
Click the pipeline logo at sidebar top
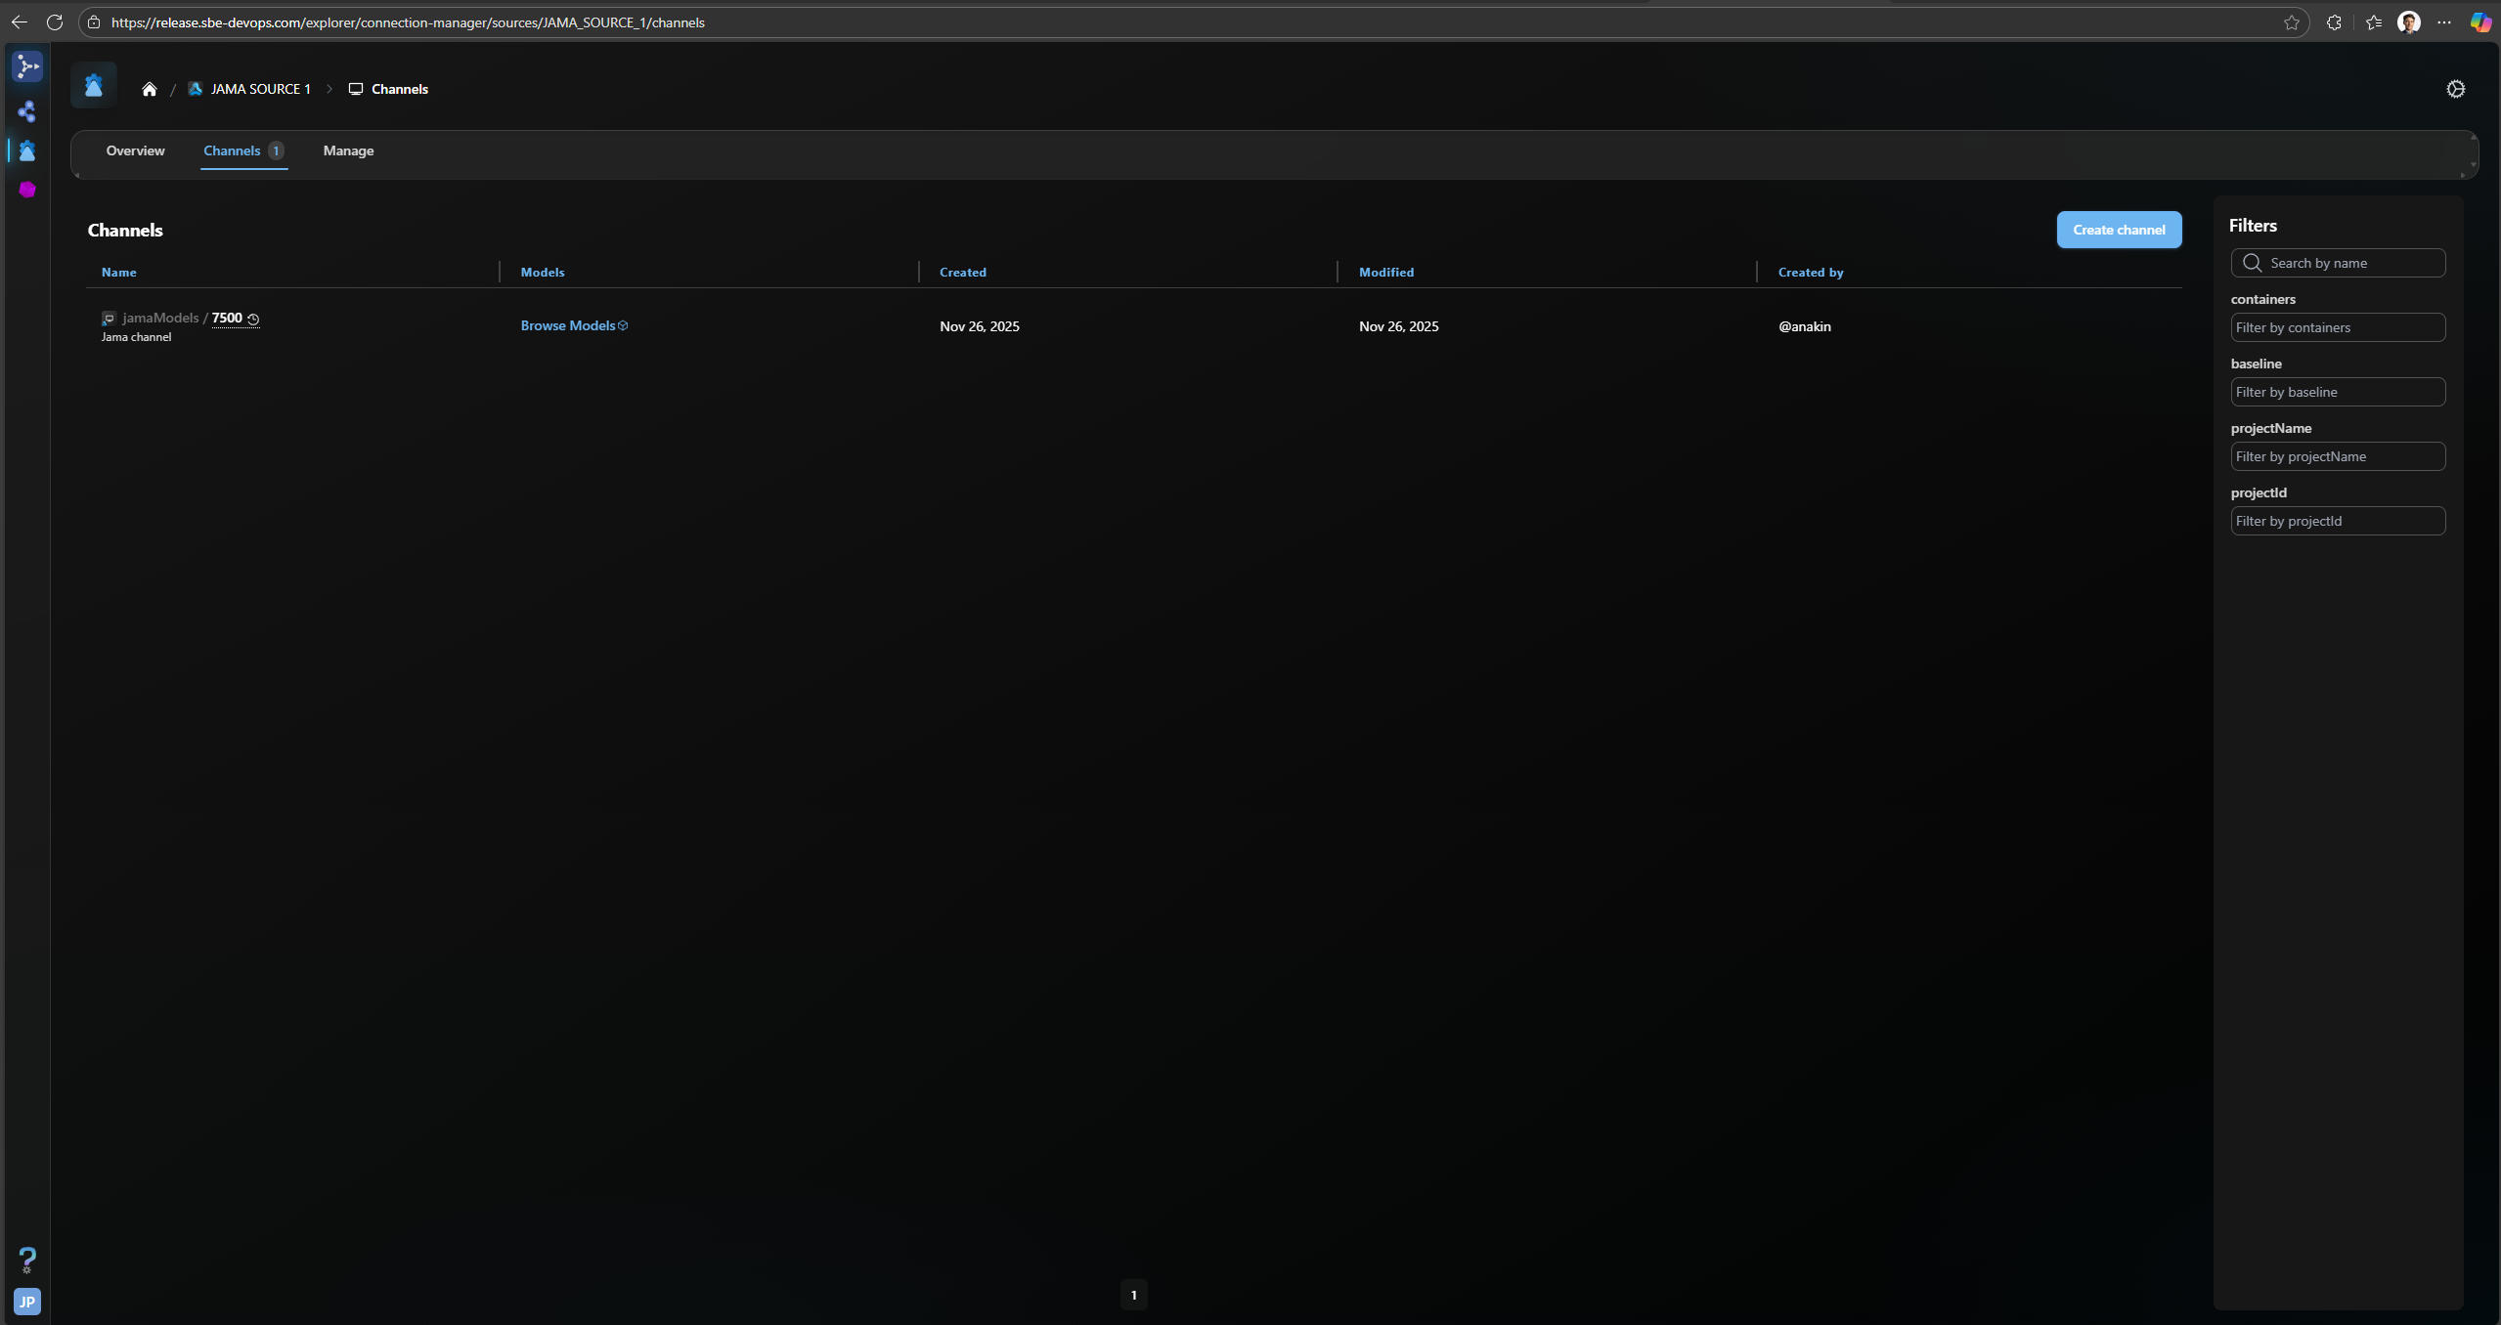tap(27, 66)
